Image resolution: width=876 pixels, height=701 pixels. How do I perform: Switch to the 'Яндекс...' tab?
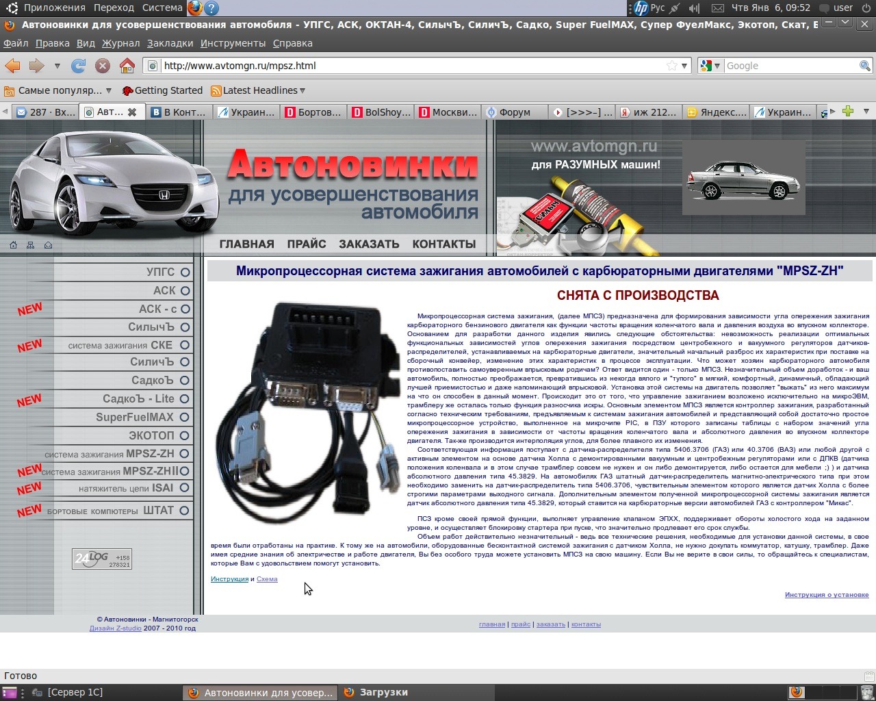[x=717, y=112]
